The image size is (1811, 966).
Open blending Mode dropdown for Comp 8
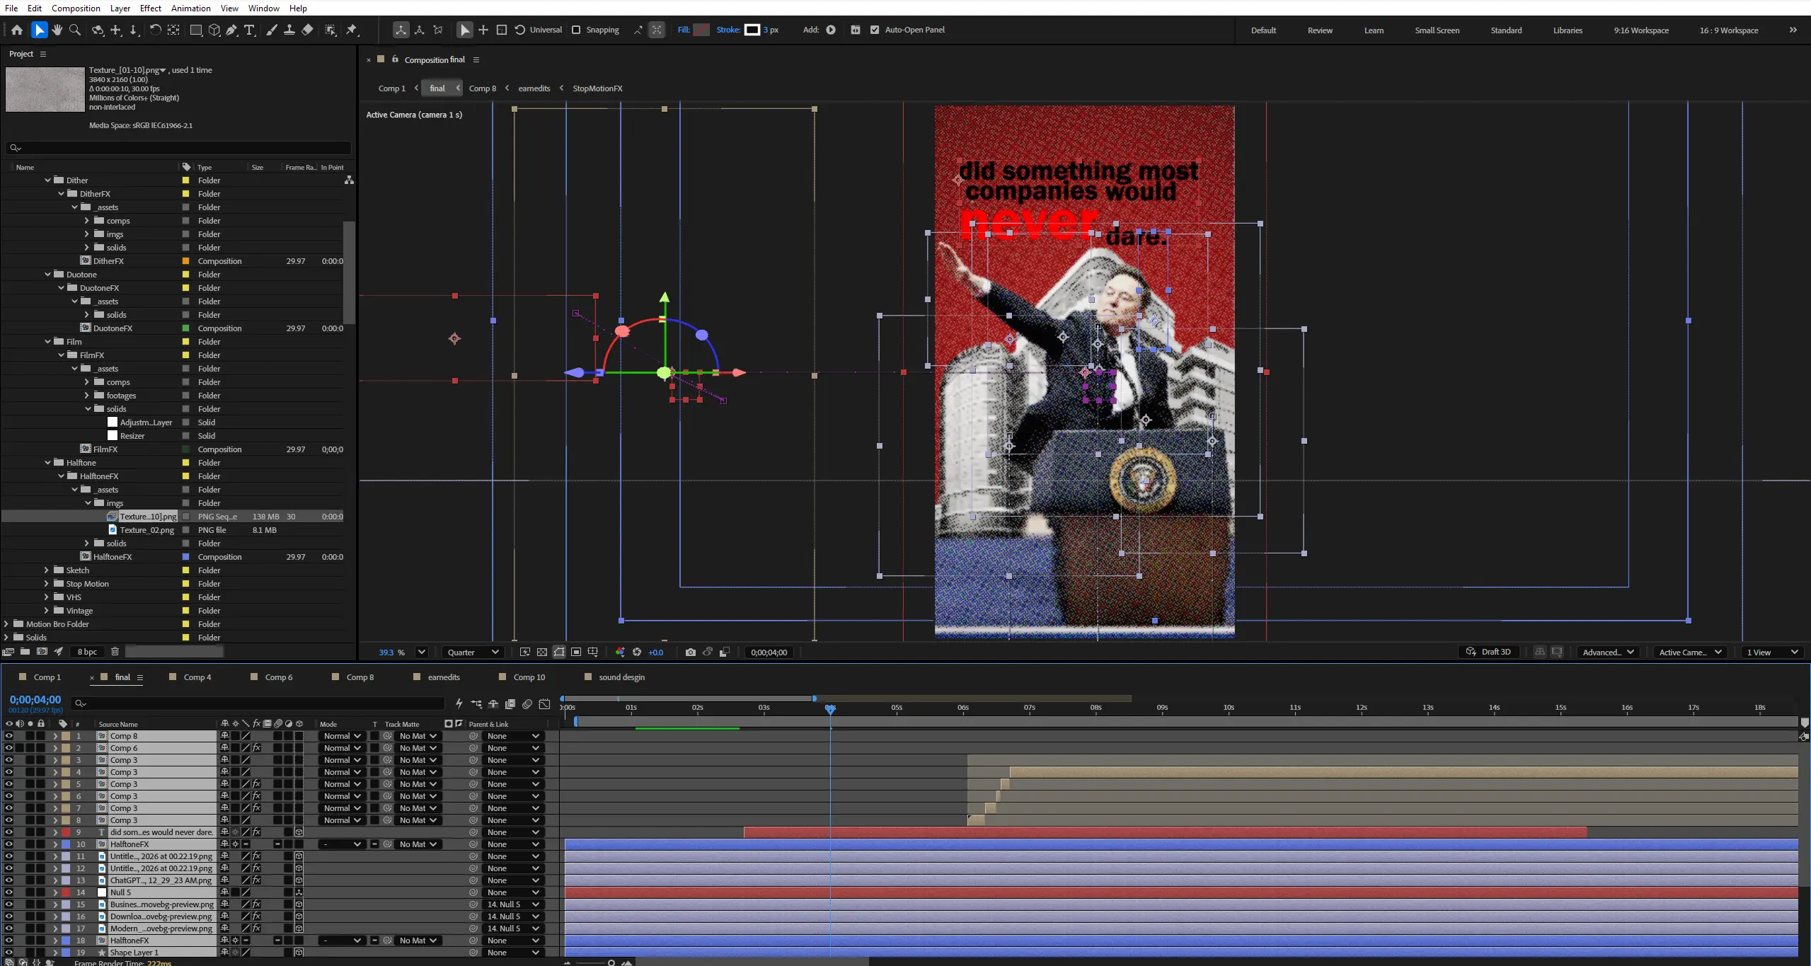343,736
